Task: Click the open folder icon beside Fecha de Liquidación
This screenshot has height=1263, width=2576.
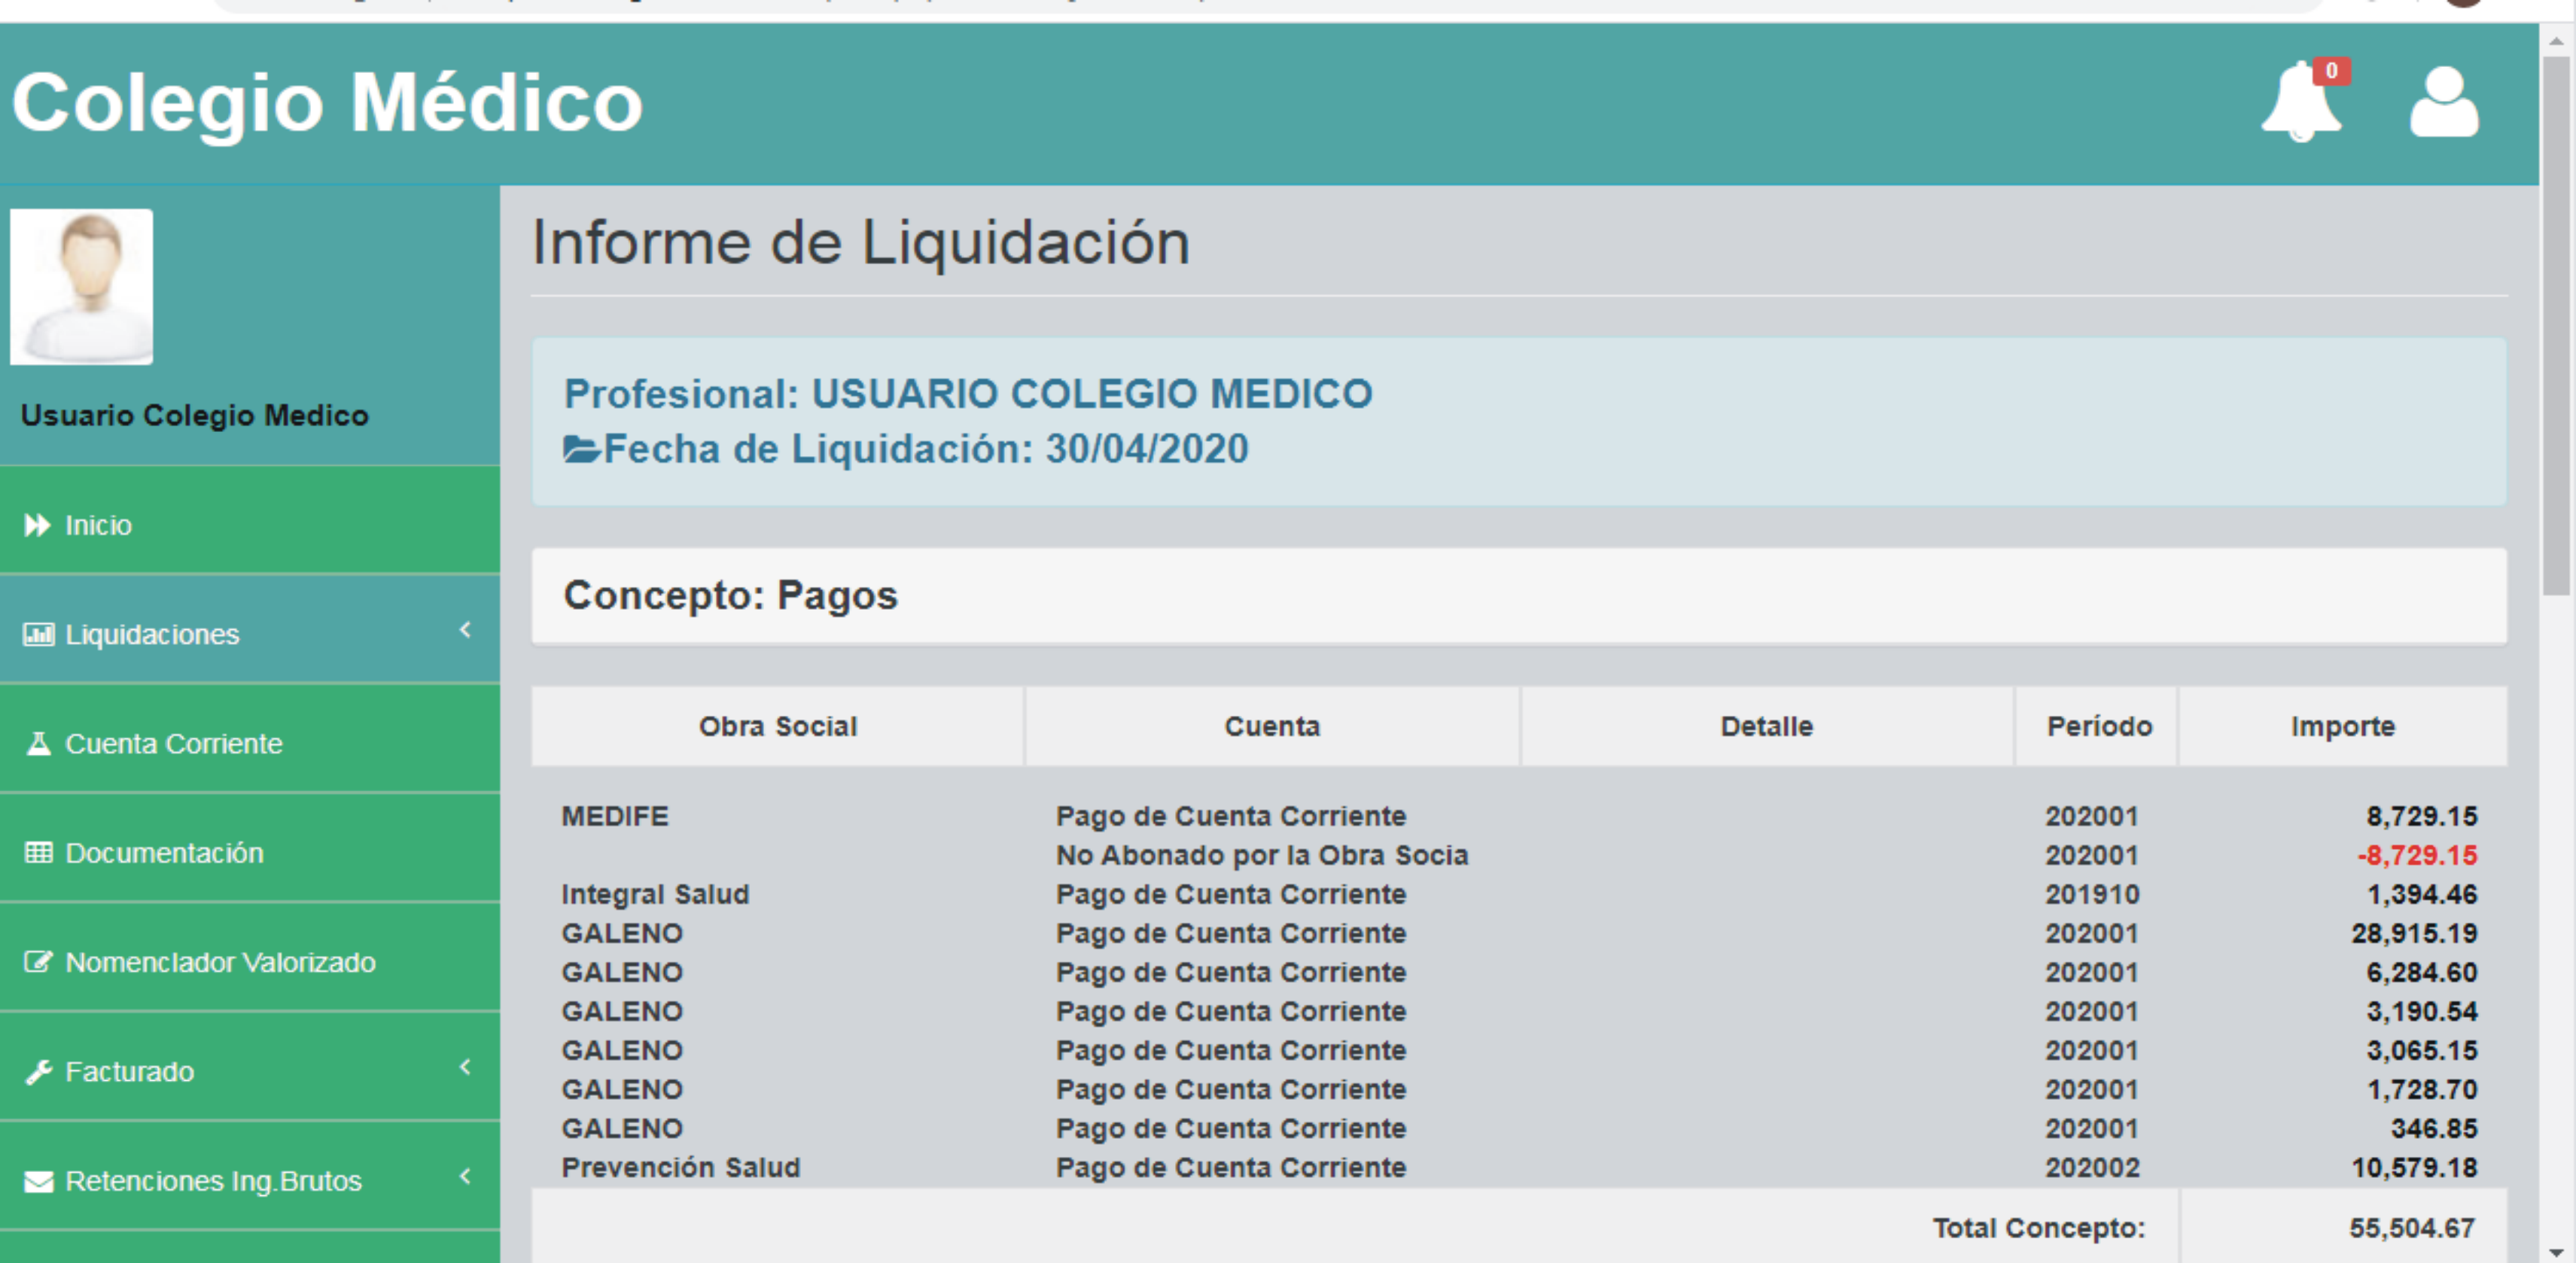Action: (581, 449)
